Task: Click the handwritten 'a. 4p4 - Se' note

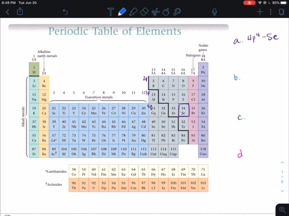Action: coord(256,38)
